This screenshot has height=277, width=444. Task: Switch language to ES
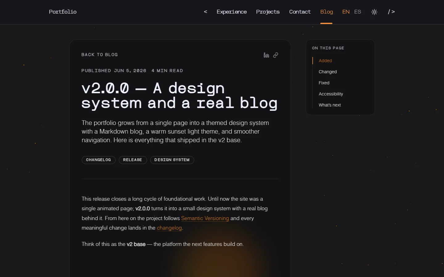coord(358,12)
